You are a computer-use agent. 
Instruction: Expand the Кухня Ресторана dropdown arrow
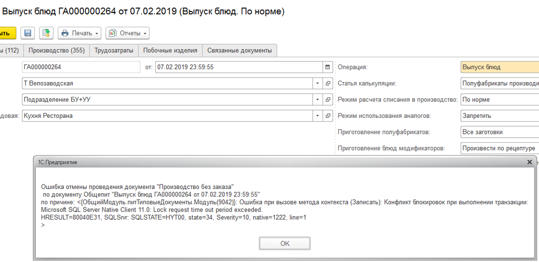[x=318, y=116]
